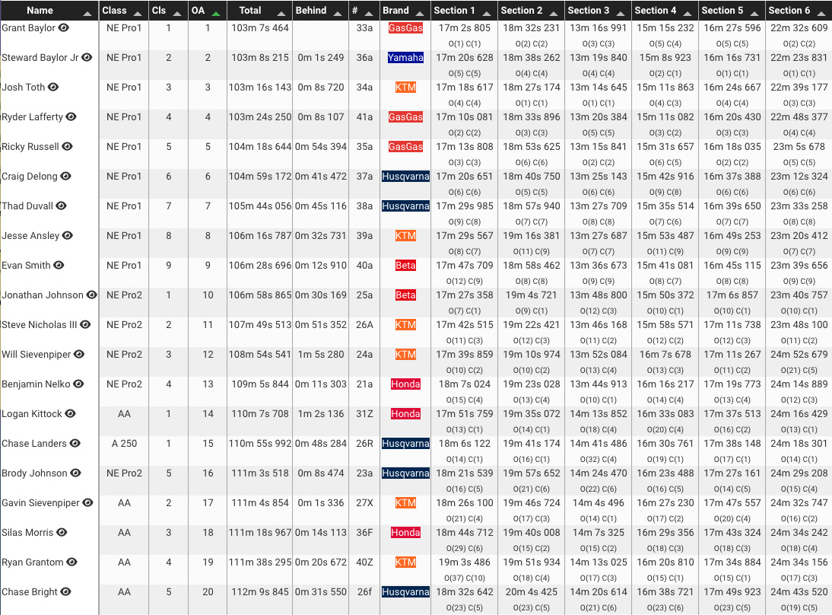Click the Yamaha brand badge
Screen dimensions: 832x615
[x=405, y=57]
